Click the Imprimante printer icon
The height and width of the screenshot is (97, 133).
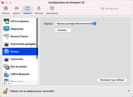(x=6, y=59)
